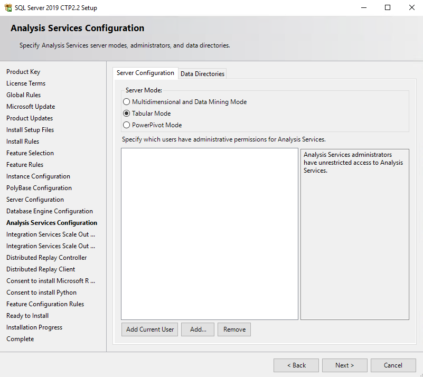Viewport: 423px width, 377px height.
Task: Click the Feature Rules step
Action: tap(25, 165)
